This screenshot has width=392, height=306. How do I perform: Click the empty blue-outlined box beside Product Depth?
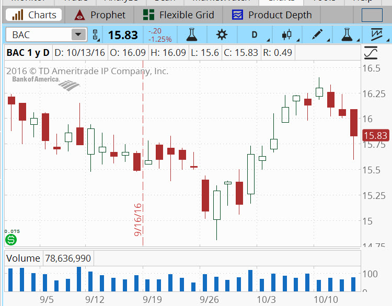tap(372, 15)
